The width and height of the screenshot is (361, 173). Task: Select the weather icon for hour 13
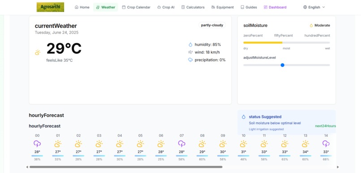coord(305,144)
